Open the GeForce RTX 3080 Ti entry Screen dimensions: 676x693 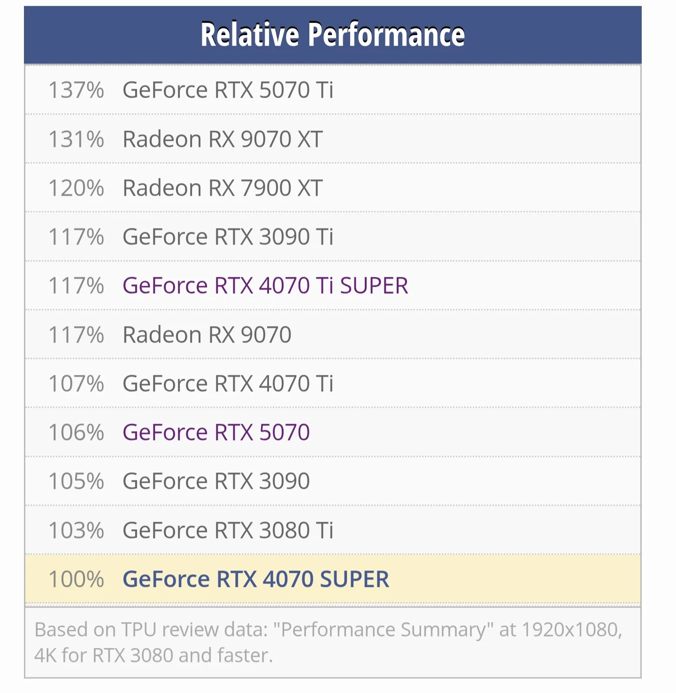228,531
